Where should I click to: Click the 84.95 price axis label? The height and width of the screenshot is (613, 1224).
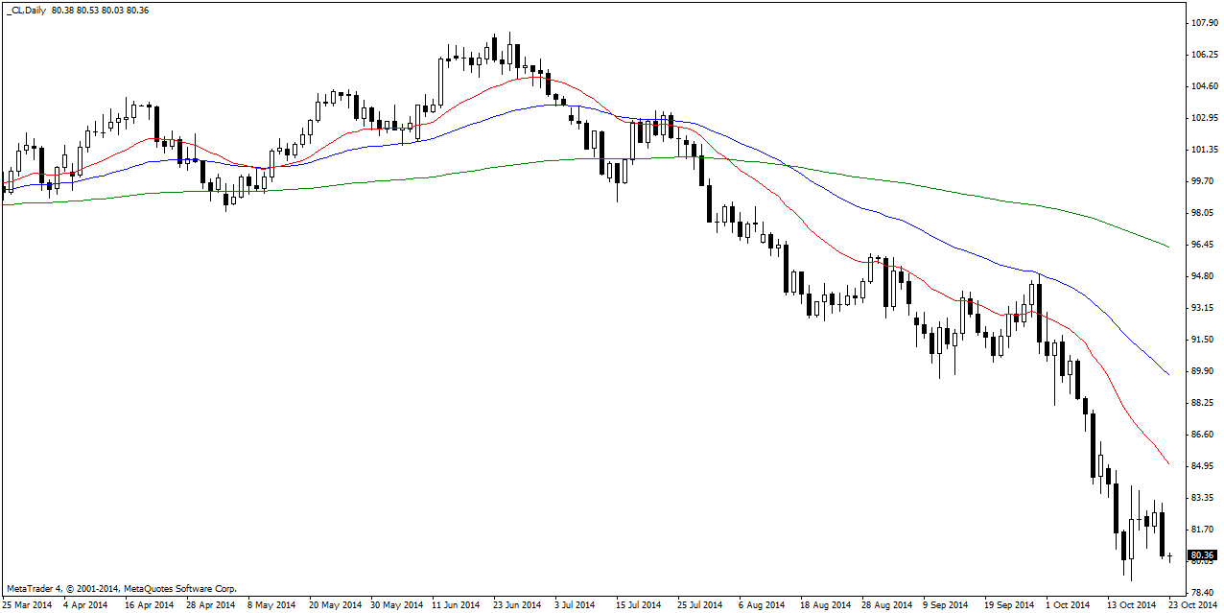click(x=1203, y=466)
